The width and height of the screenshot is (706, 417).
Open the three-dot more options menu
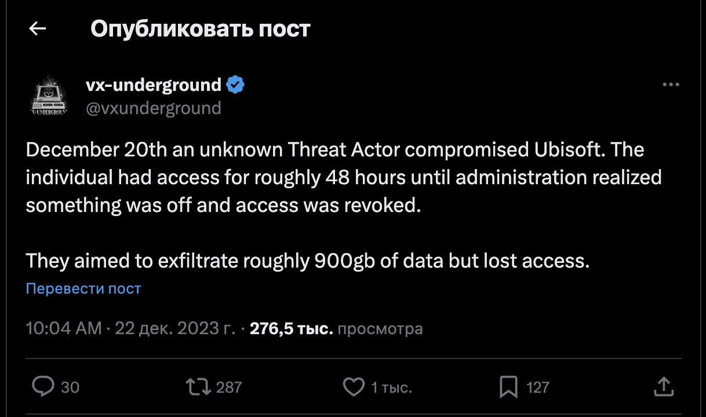[671, 85]
